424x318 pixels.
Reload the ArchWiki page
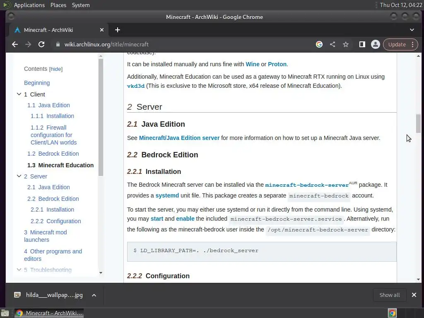pos(41,44)
